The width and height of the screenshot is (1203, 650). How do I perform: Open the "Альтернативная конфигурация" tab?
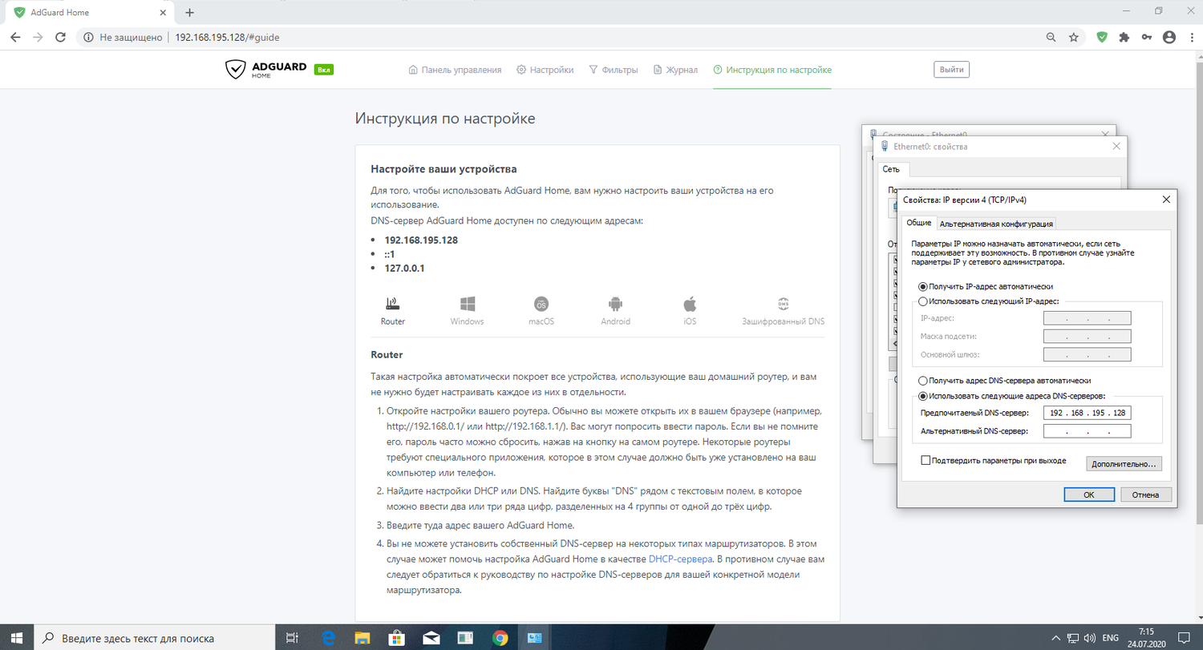pos(996,224)
